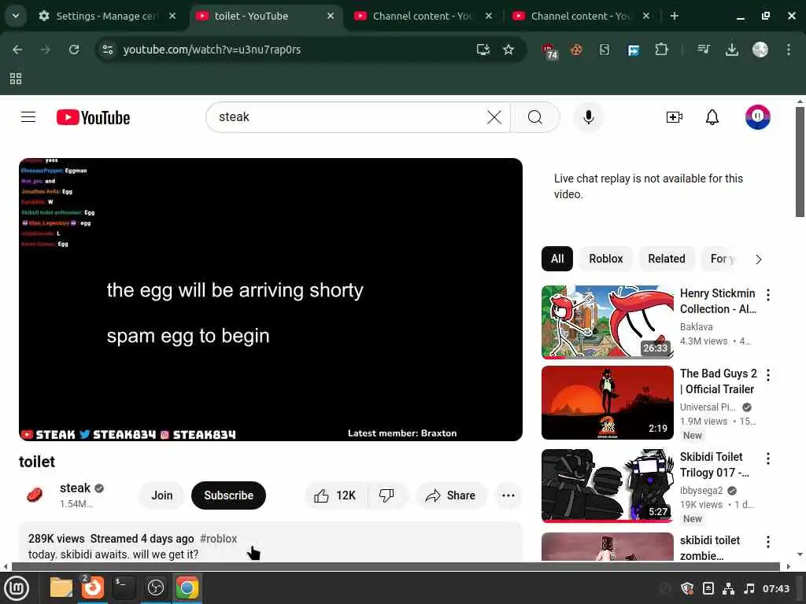Screen dimensions: 806x604
Task: Go back in browser history
Action: tap(17, 50)
